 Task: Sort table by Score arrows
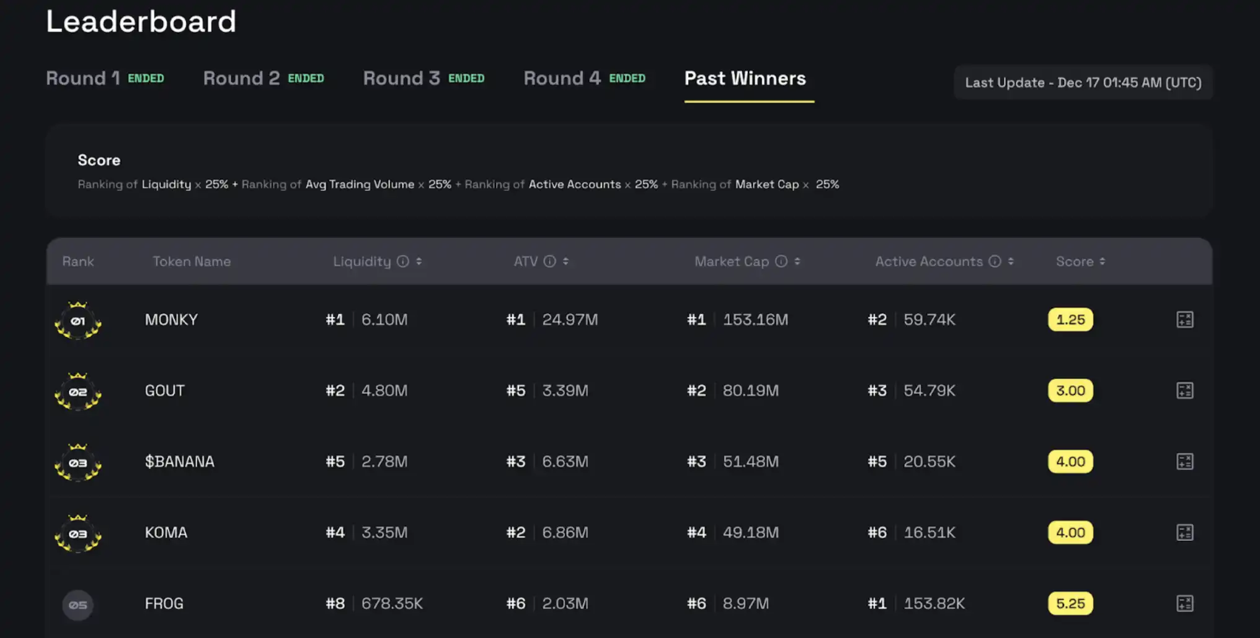(x=1102, y=261)
